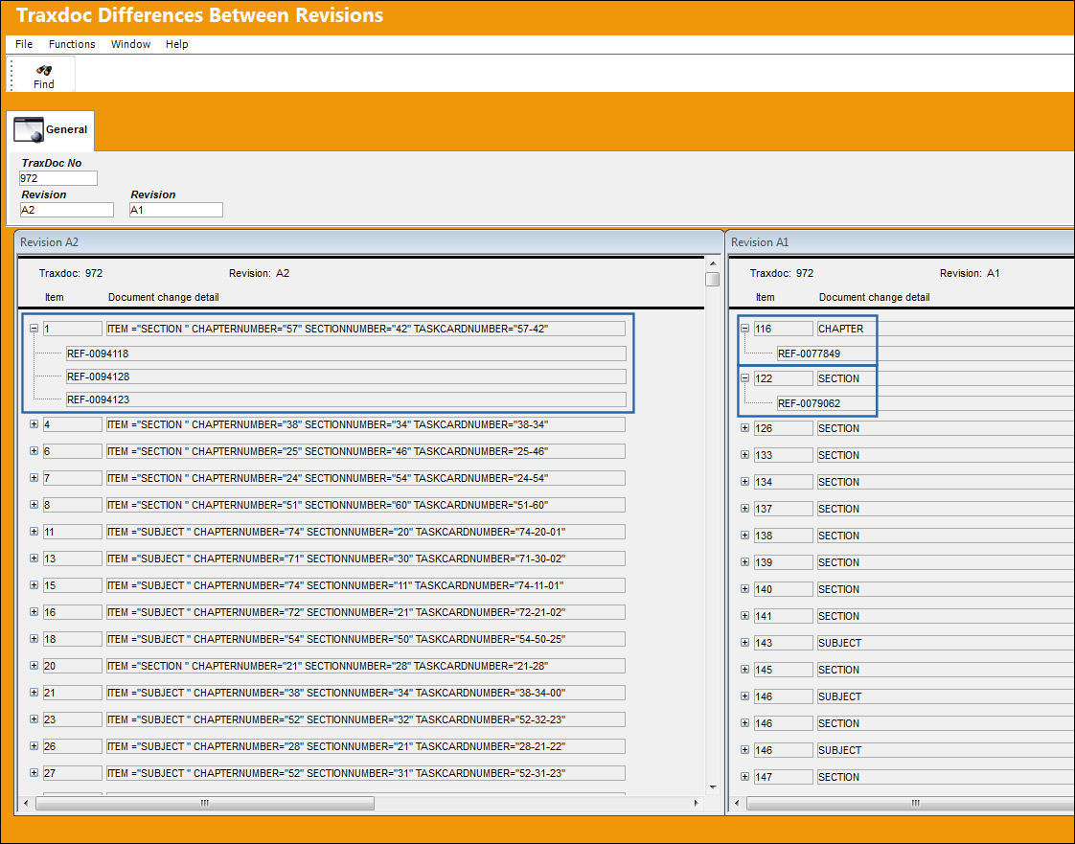Click Revision A1 horizontal scrollbar thumb
The image size is (1075, 844).
[910, 803]
